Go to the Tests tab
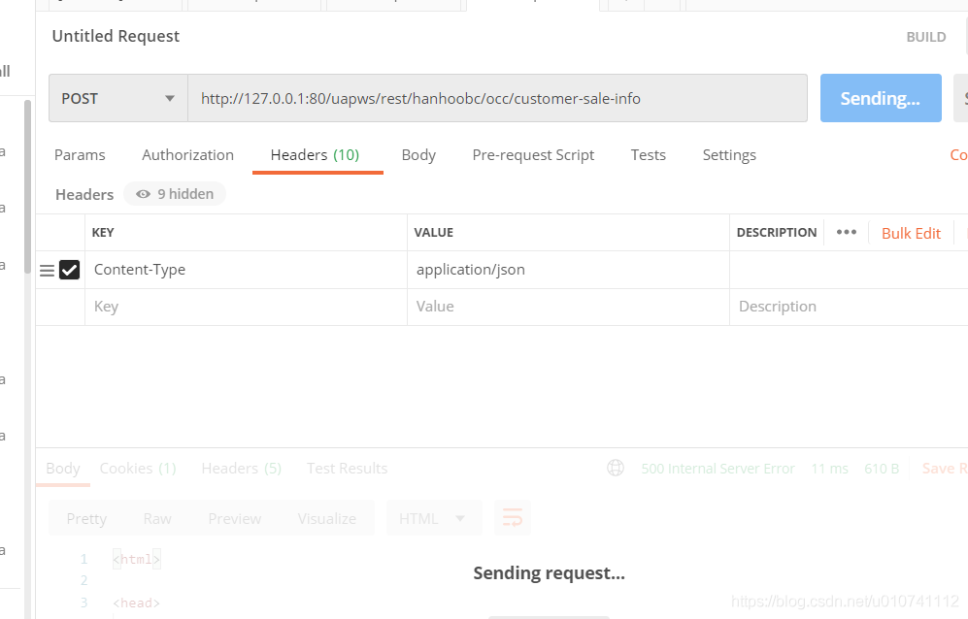 coord(648,155)
